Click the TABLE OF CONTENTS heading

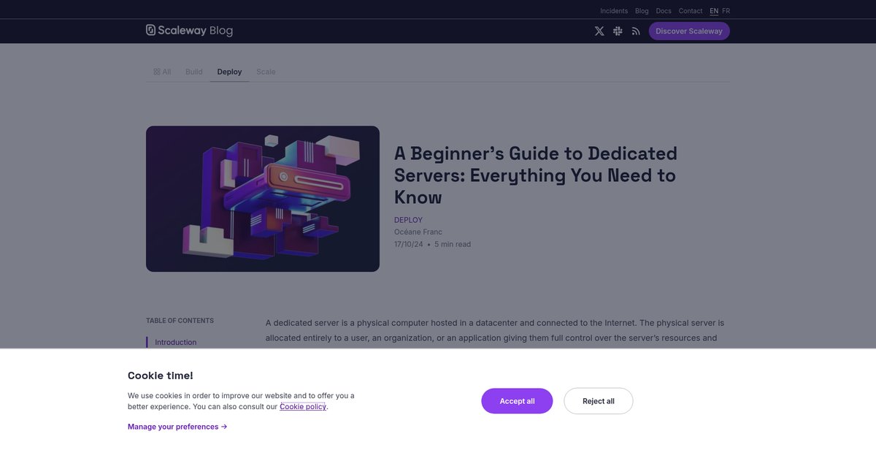click(x=180, y=321)
